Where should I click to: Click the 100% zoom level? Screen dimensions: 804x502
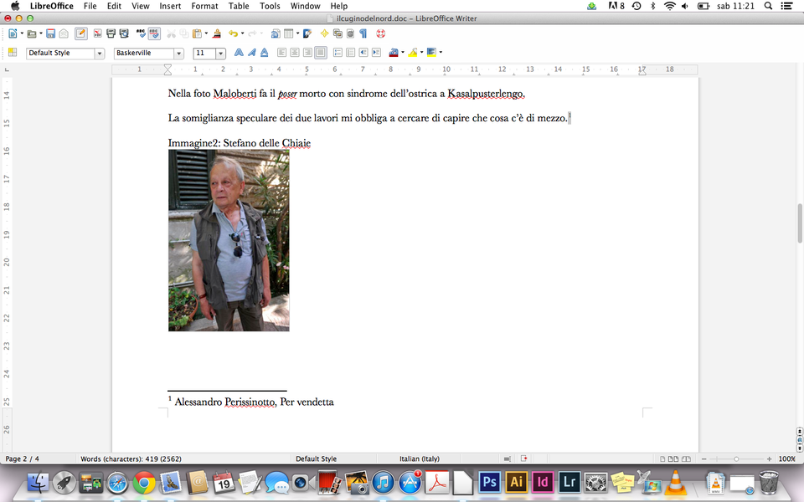[x=786, y=458]
